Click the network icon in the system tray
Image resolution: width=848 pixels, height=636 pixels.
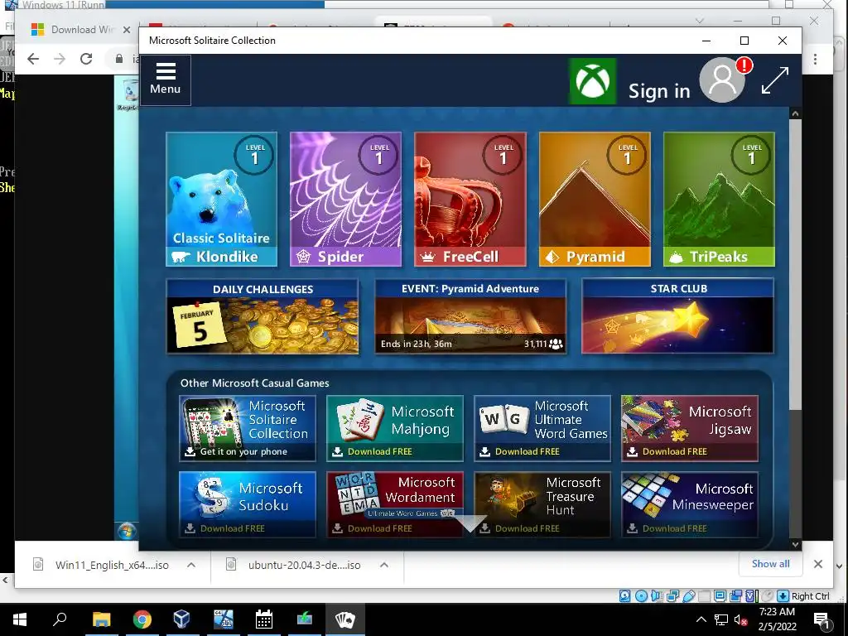tap(721, 619)
